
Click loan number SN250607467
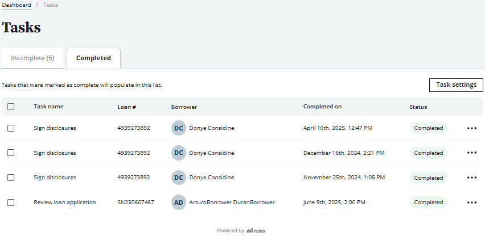coord(135,203)
